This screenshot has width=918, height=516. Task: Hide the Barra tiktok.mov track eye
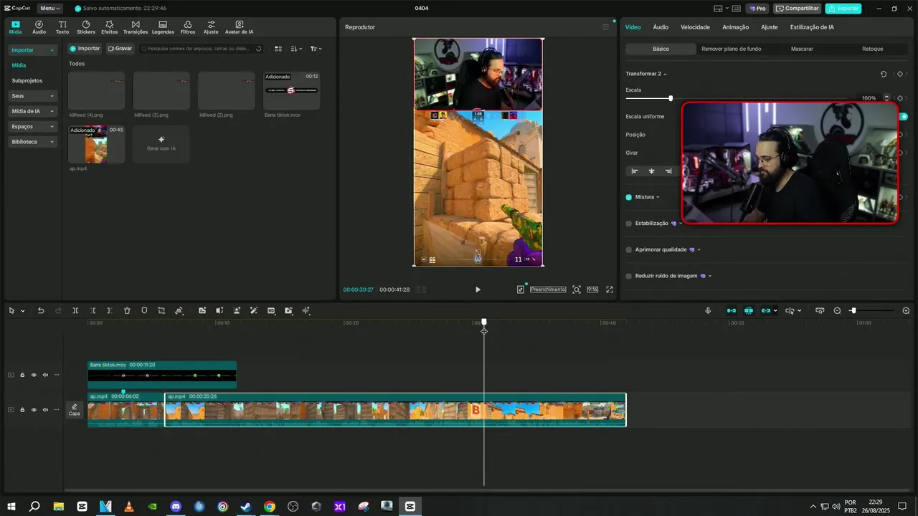[x=34, y=375]
